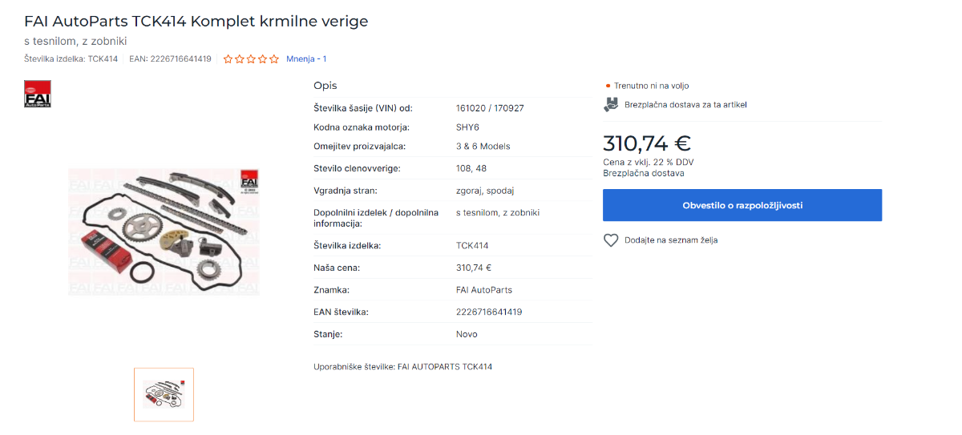This screenshot has height=435, width=962.
Task: Click Brezplačna dostava za ta artikel text
Action: (x=685, y=104)
